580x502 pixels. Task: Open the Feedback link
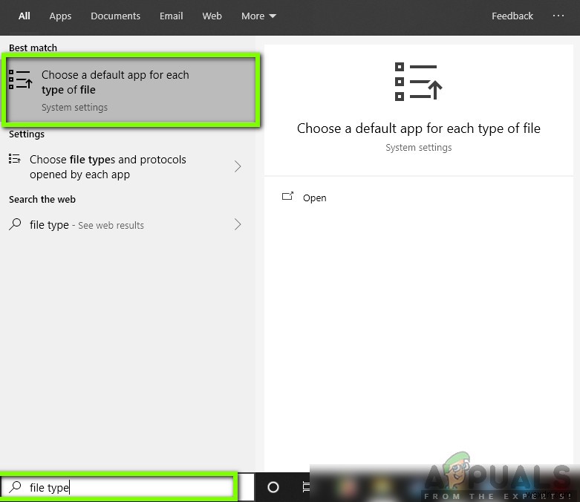tap(512, 16)
